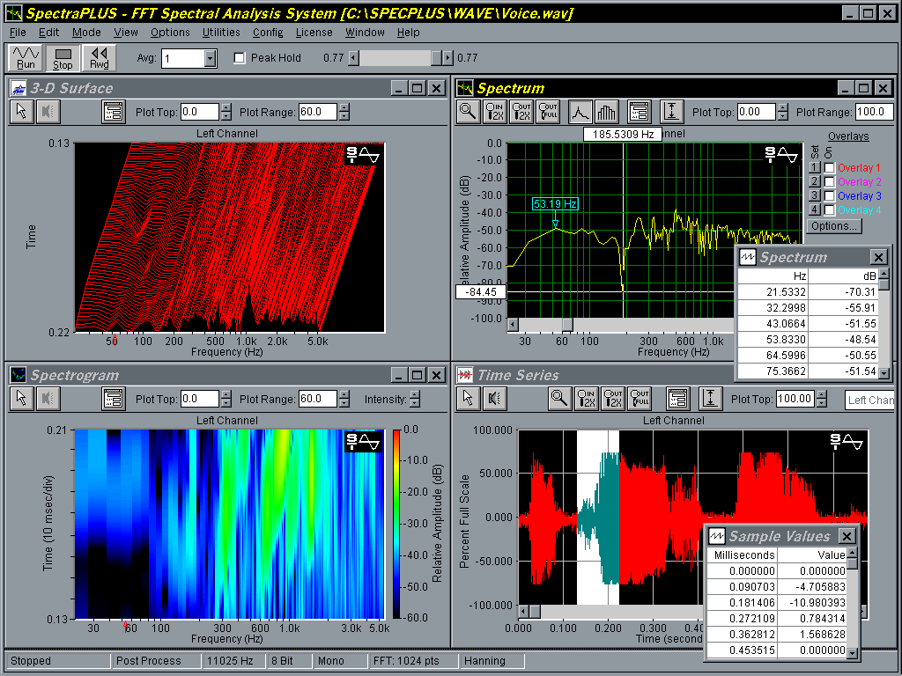The width and height of the screenshot is (902, 676).
Task: Select the pointer tool in 3-D Surface toolbar
Action: pyautogui.click(x=22, y=112)
